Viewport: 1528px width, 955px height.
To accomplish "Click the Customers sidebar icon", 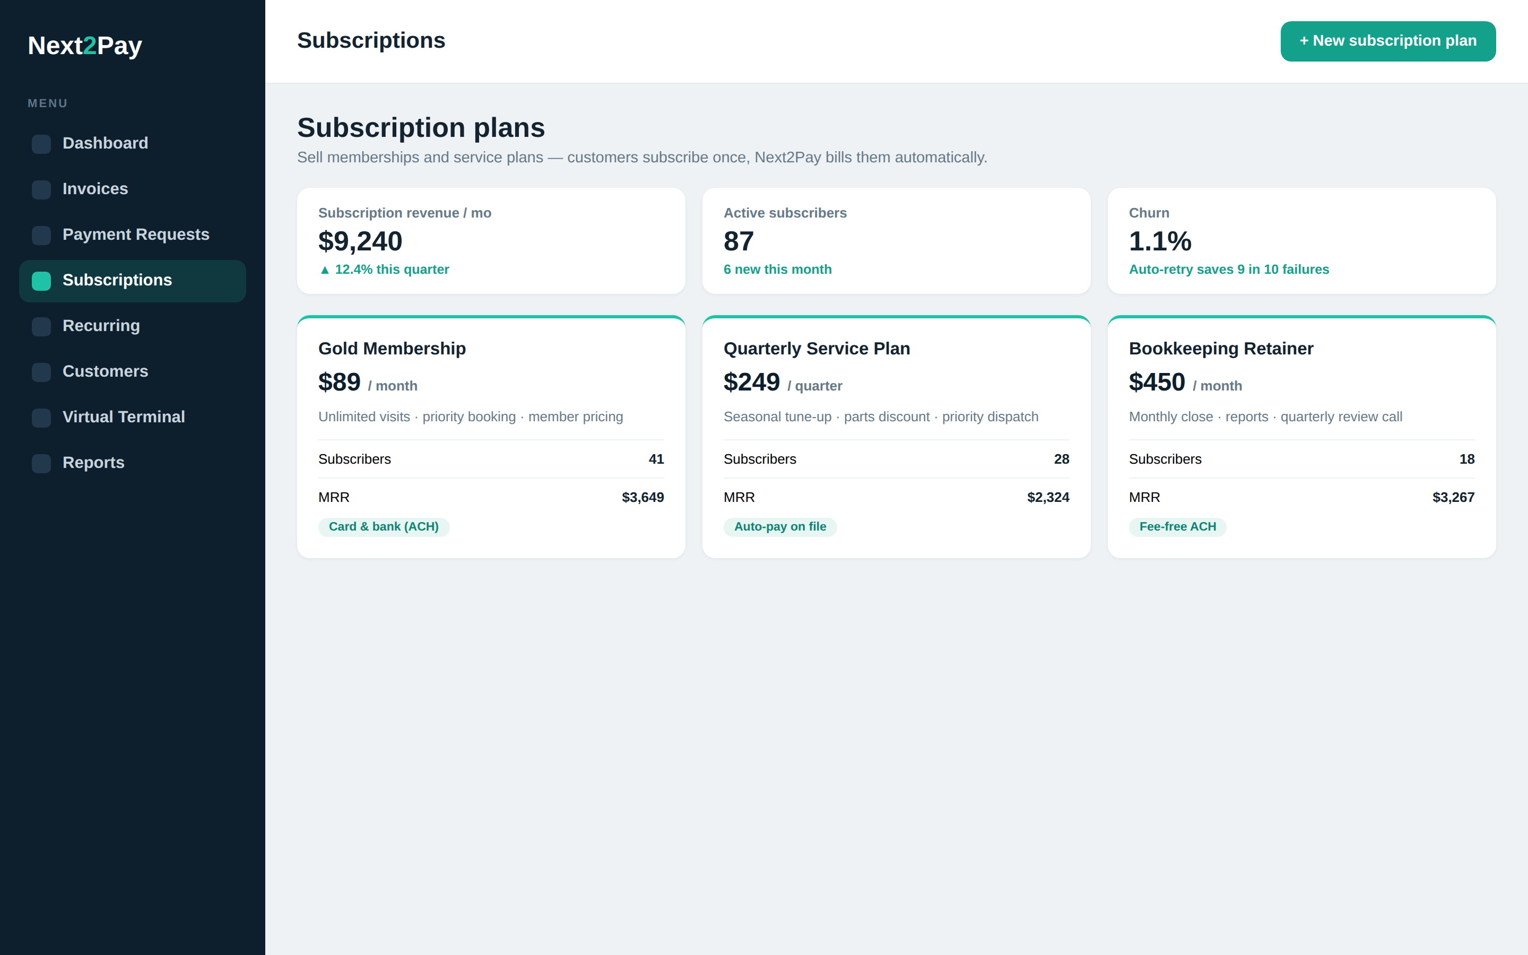I will point(41,372).
